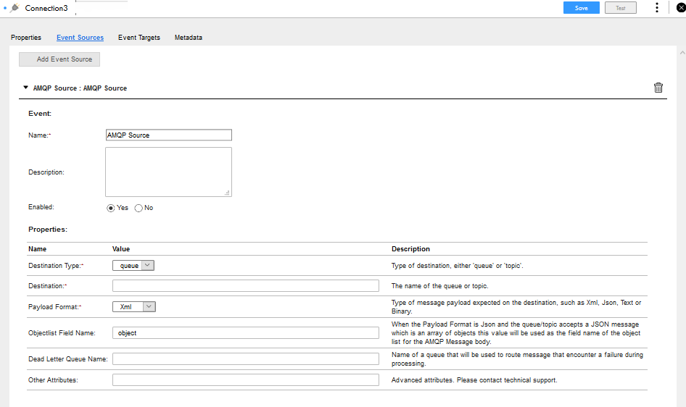Go to the Event Targets tab

(x=139, y=38)
